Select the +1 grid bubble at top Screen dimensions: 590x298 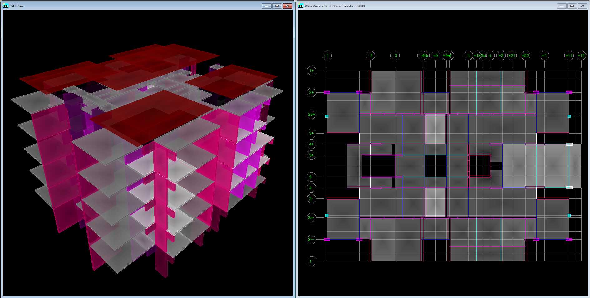point(544,56)
